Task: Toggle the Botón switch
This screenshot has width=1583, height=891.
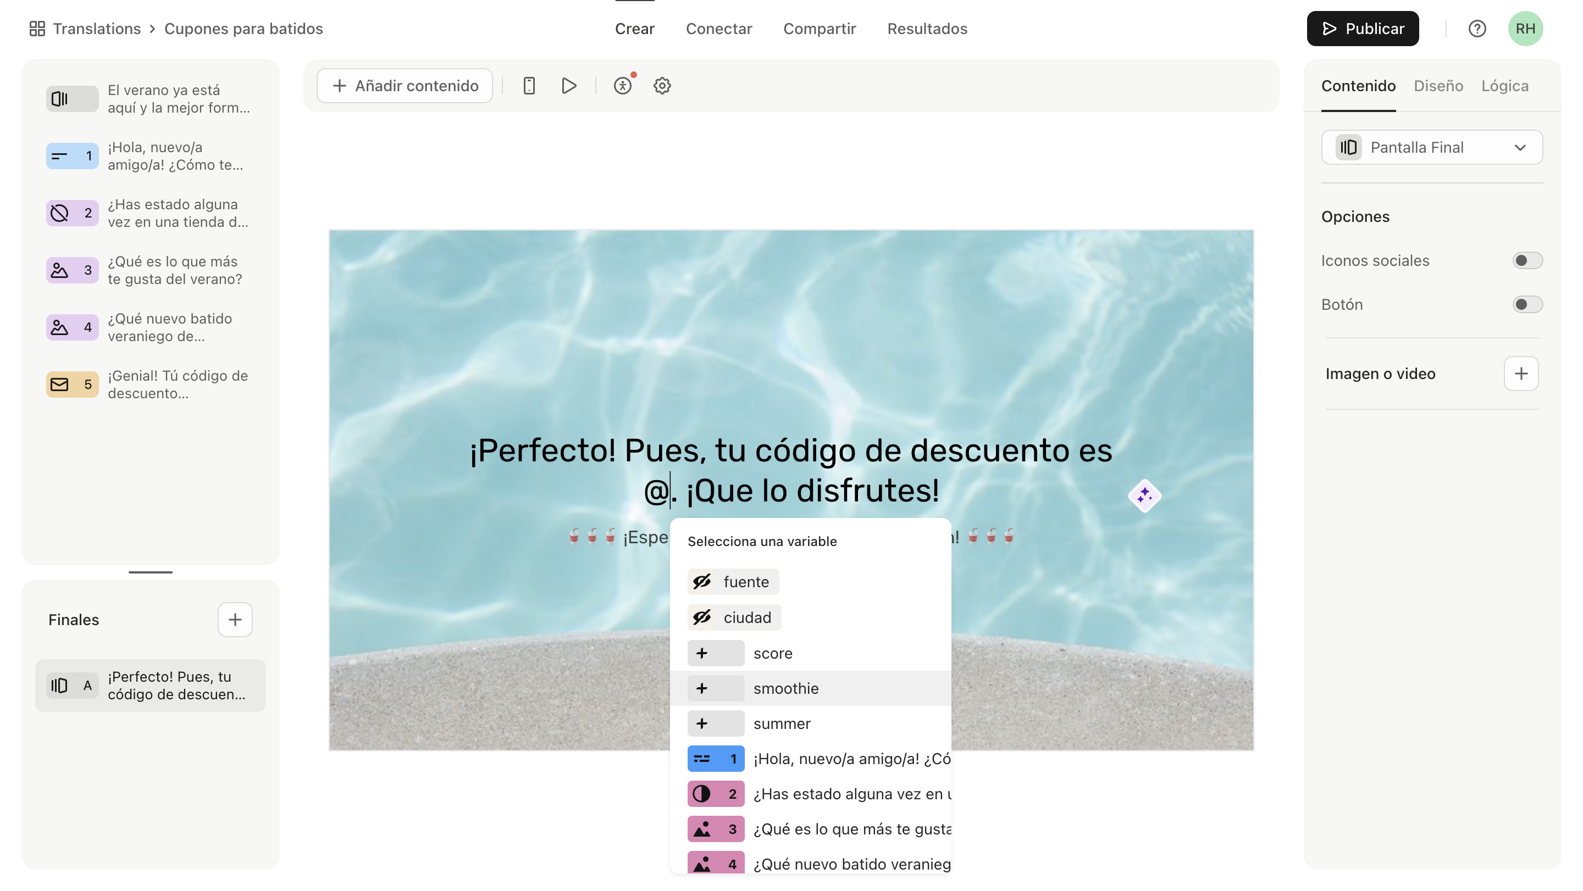Action: (x=1527, y=304)
